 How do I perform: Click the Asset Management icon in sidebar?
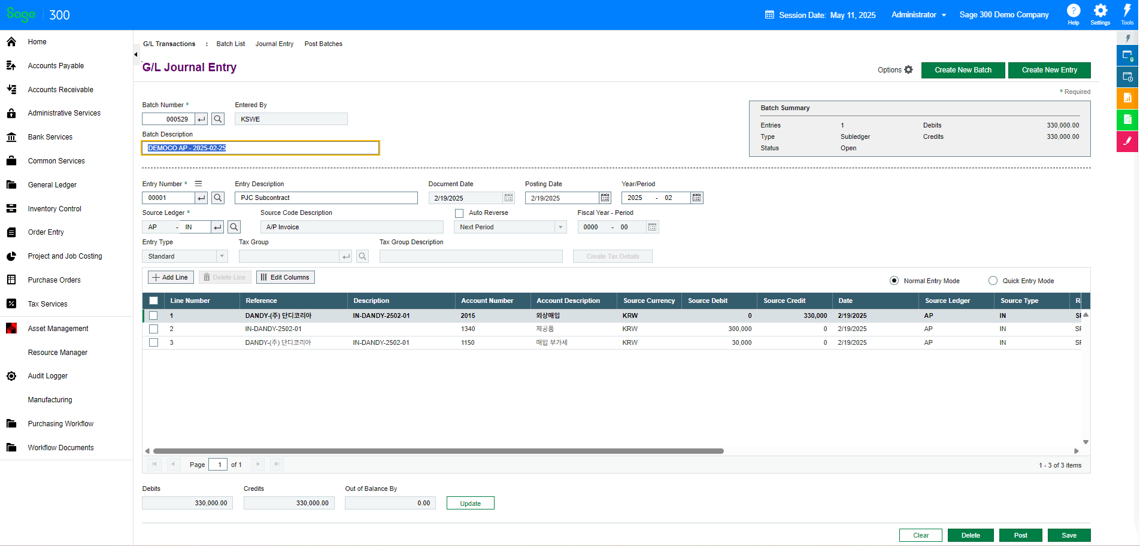coord(11,328)
